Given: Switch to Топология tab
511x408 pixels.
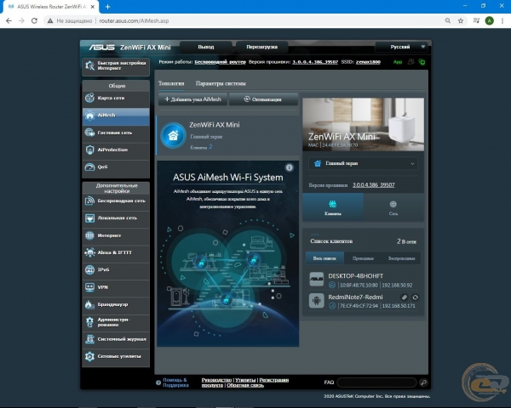Looking at the screenshot, I should pyautogui.click(x=171, y=83).
